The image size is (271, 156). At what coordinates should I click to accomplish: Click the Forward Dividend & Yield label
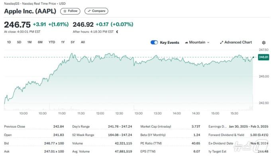point(226,135)
